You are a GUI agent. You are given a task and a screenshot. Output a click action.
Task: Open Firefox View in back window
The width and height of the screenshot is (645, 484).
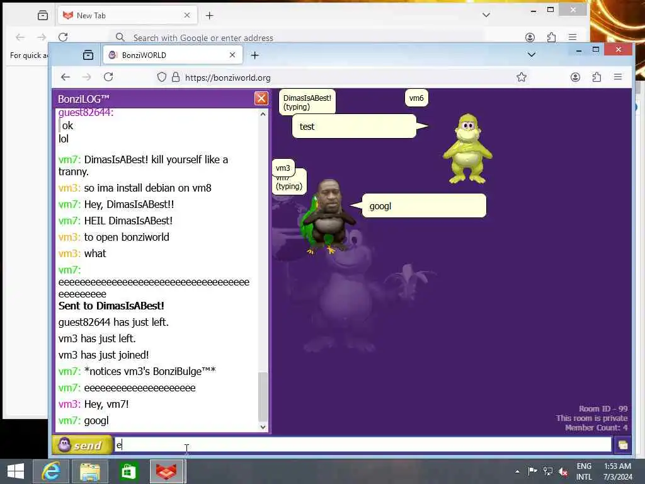tap(43, 16)
